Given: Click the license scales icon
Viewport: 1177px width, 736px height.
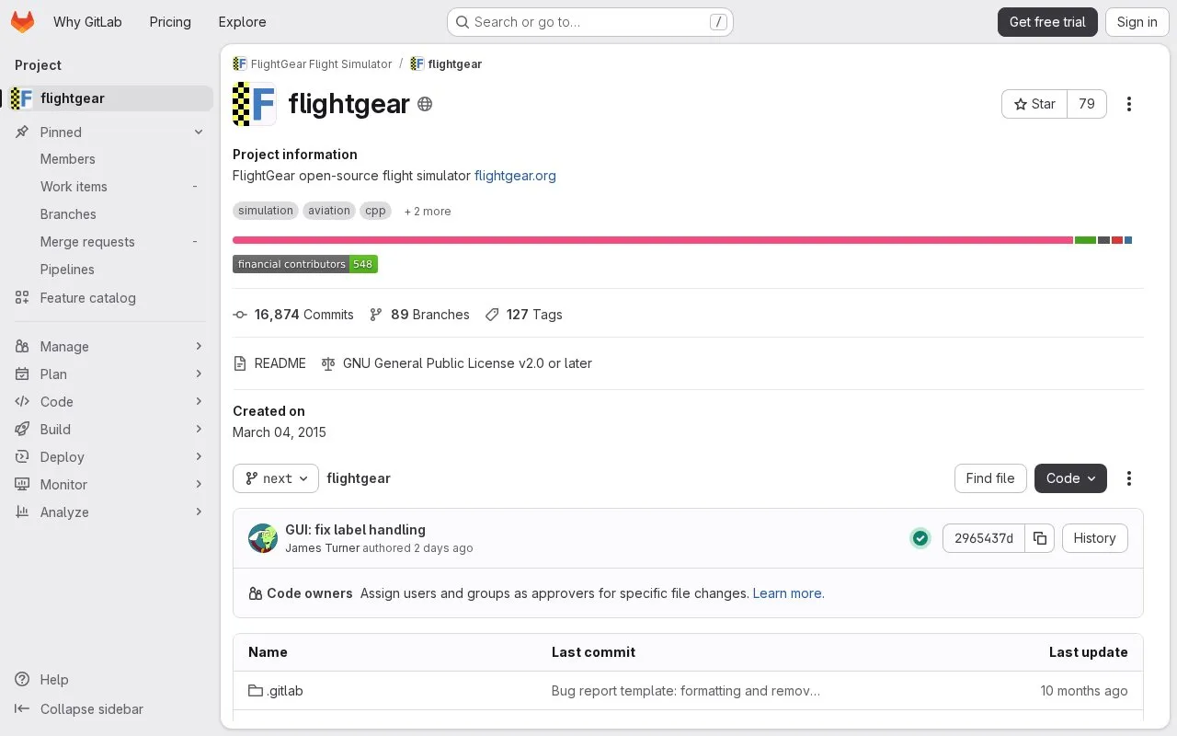Looking at the screenshot, I should pos(328,363).
